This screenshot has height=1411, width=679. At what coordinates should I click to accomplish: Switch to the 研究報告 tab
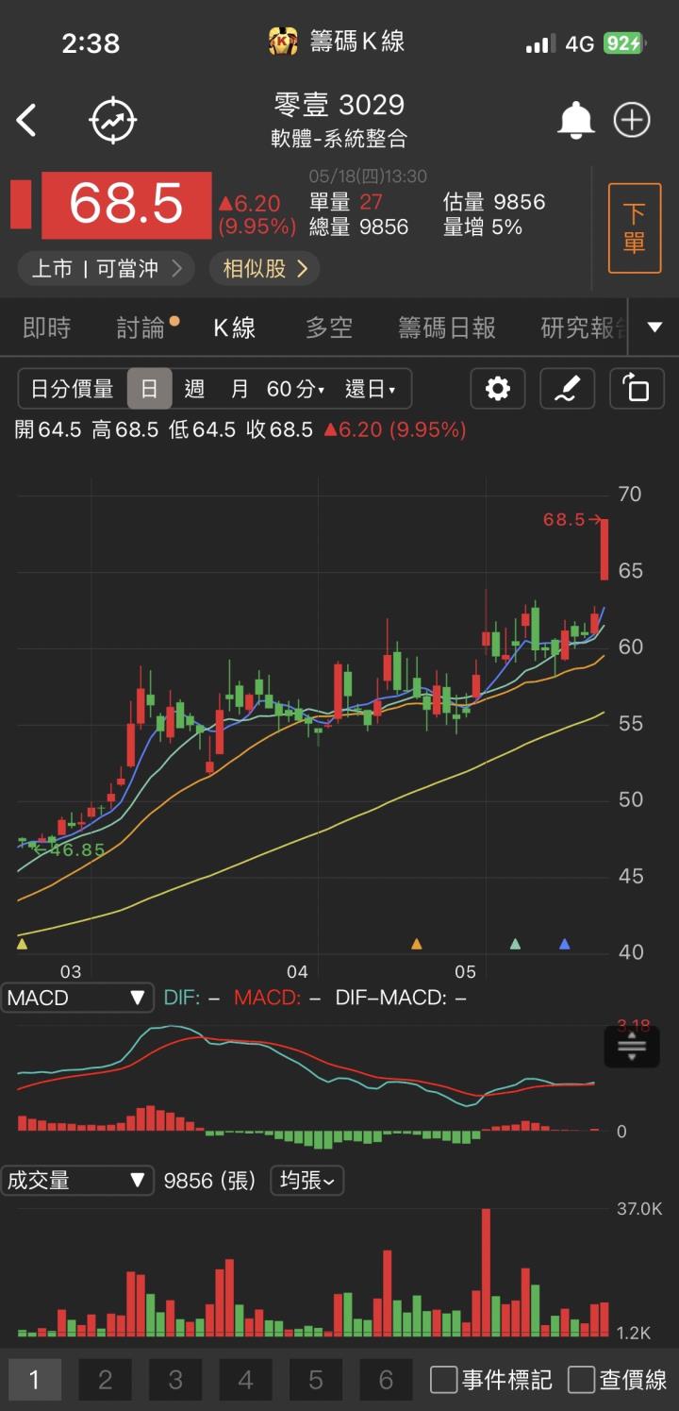[585, 328]
